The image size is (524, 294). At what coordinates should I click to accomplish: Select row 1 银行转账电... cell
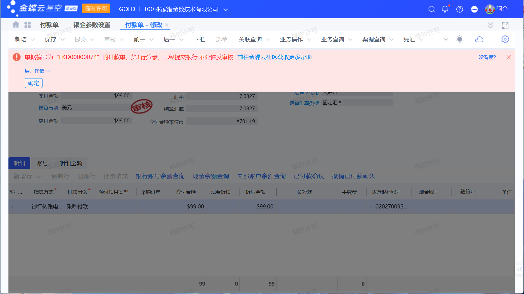coord(47,207)
